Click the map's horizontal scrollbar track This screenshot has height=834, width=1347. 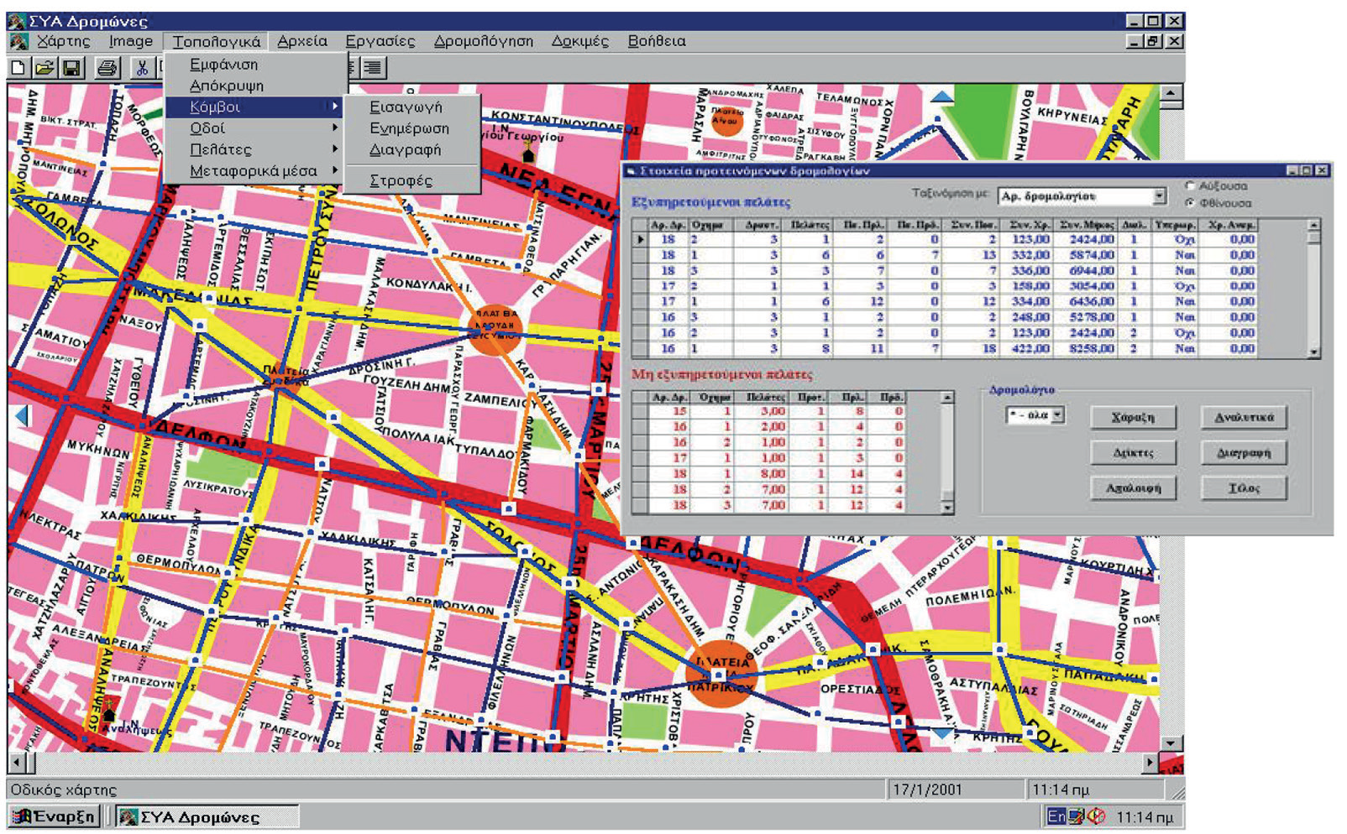pos(588,763)
